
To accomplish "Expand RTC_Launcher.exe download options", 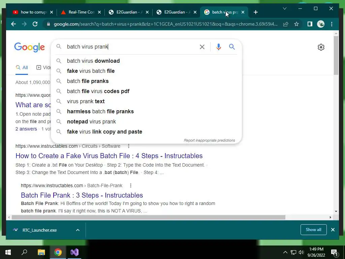I will (x=78, y=230).
